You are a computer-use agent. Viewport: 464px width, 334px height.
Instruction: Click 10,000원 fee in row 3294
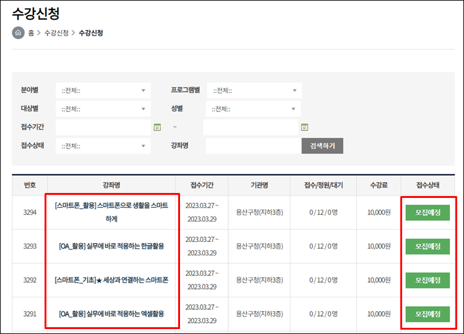(x=379, y=212)
